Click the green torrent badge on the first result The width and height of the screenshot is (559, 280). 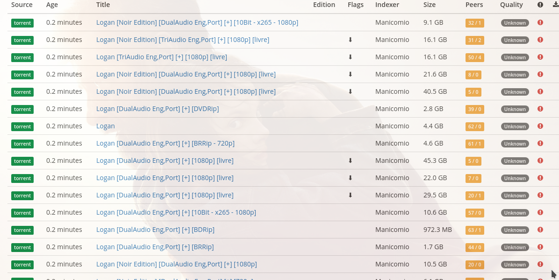pyautogui.click(x=22, y=22)
